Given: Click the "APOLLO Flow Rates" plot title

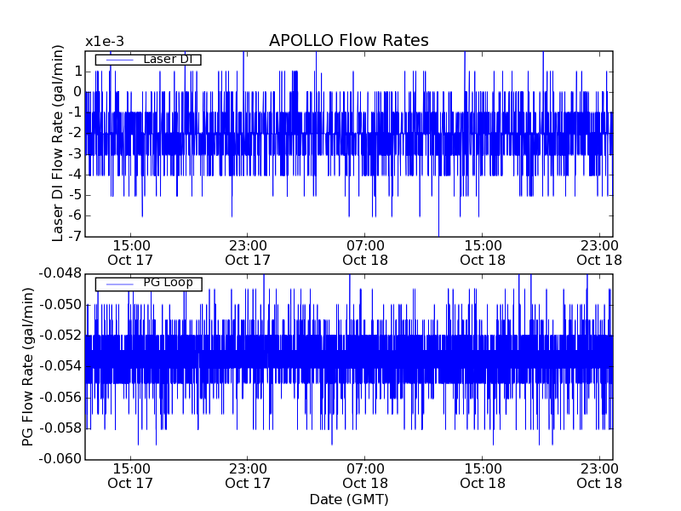Looking at the screenshot, I should point(348,41).
